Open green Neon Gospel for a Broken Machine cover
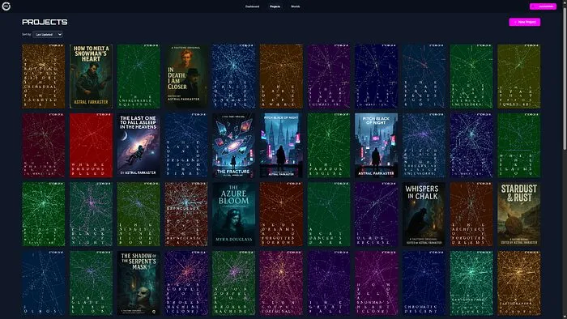Image resolution: width=567 pixels, height=319 pixels. point(233,283)
